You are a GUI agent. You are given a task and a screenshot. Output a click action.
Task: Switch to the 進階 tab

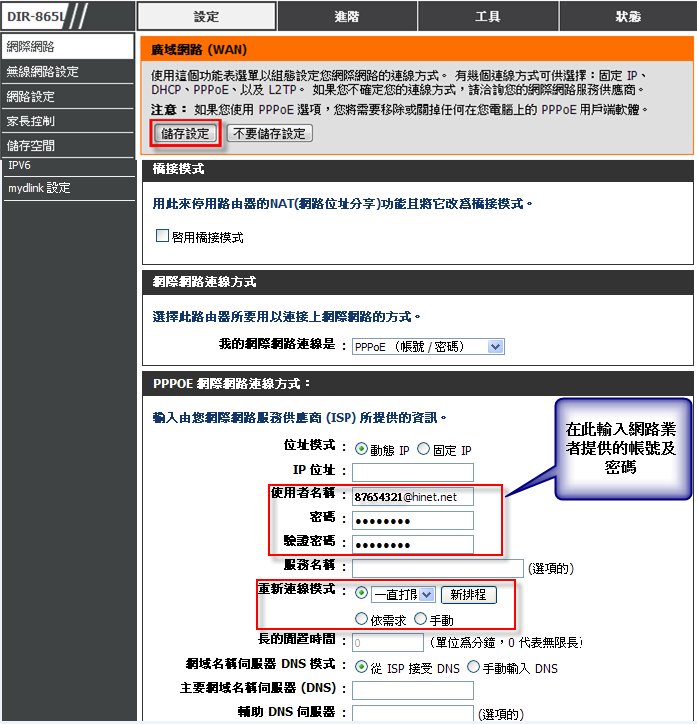click(347, 16)
